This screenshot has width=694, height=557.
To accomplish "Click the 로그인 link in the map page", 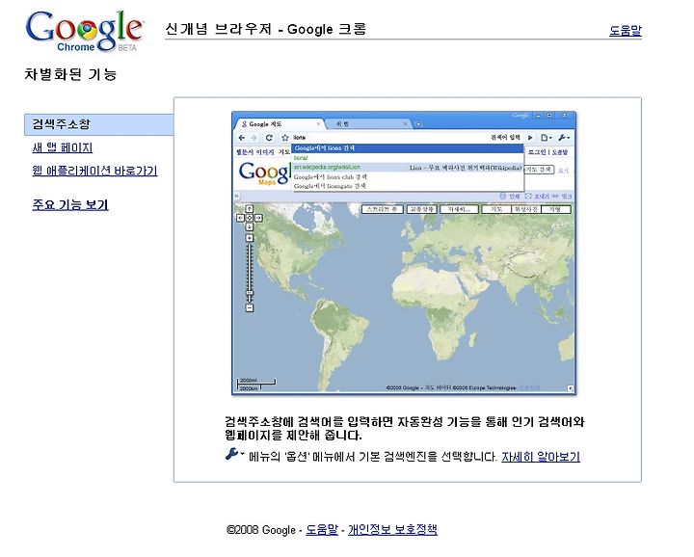I will (x=537, y=151).
